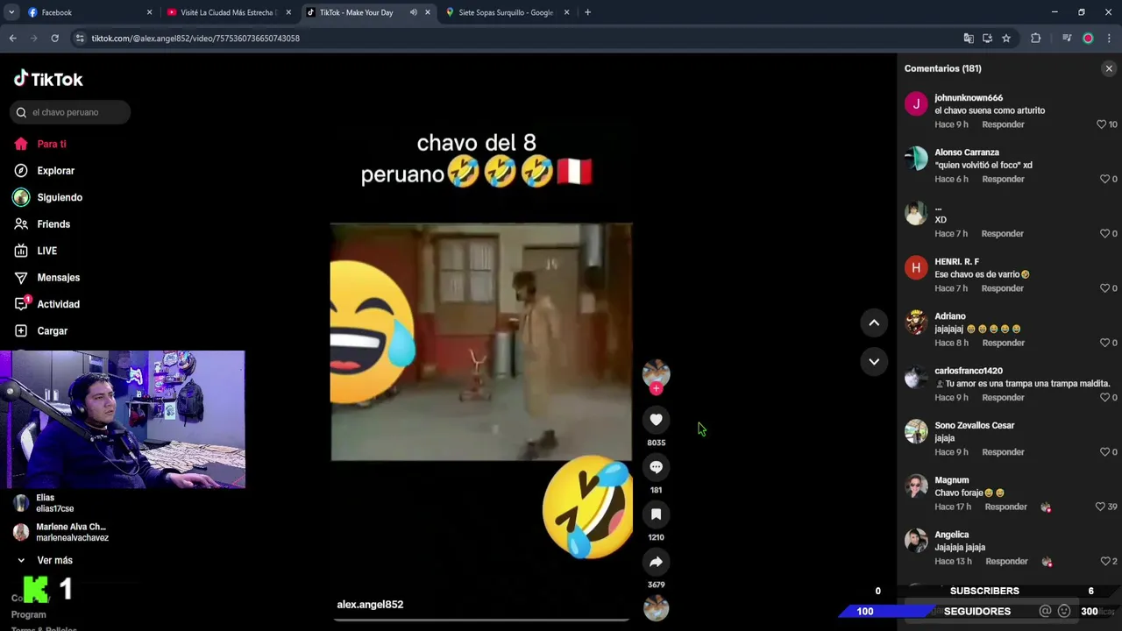Like Sono Zevallos Cesar's comment
This screenshot has height=631, width=1122.
[x=1104, y=452]
